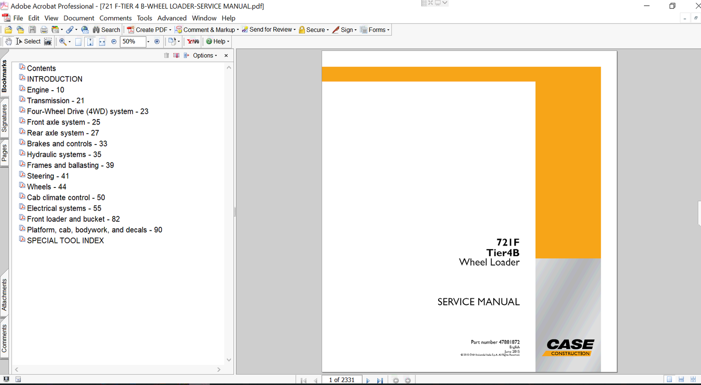Click the Snapshot camera tool
The height and width of the screenshot is (385, 701).
point(48,42)
